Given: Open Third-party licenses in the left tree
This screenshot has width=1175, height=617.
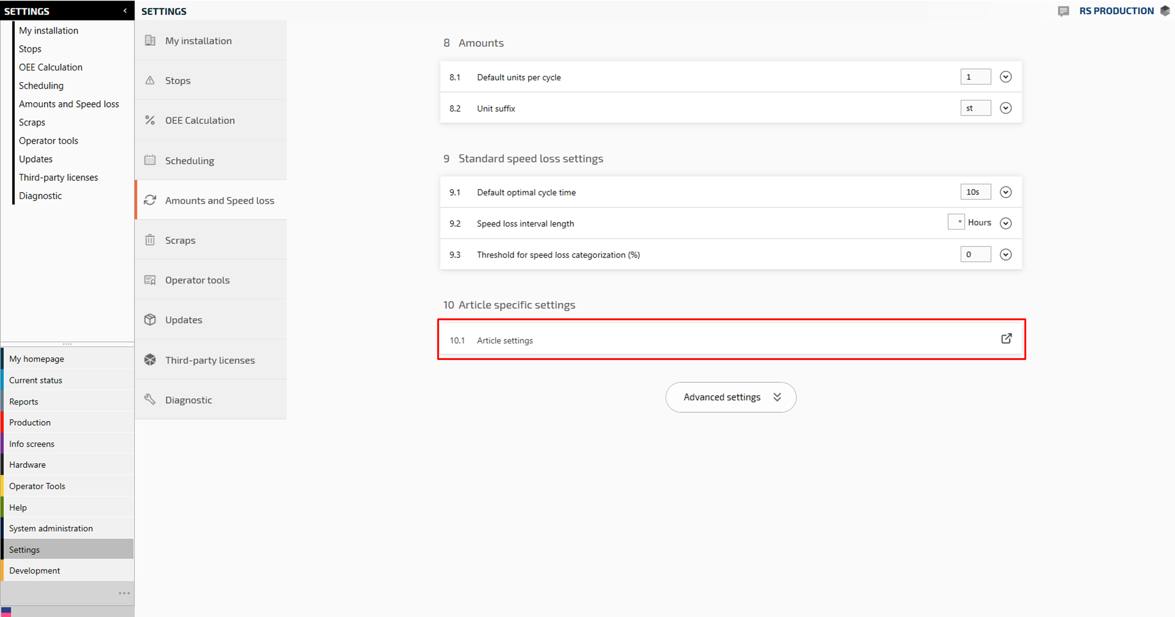Looking at the screenshot, I should (58, 177).
